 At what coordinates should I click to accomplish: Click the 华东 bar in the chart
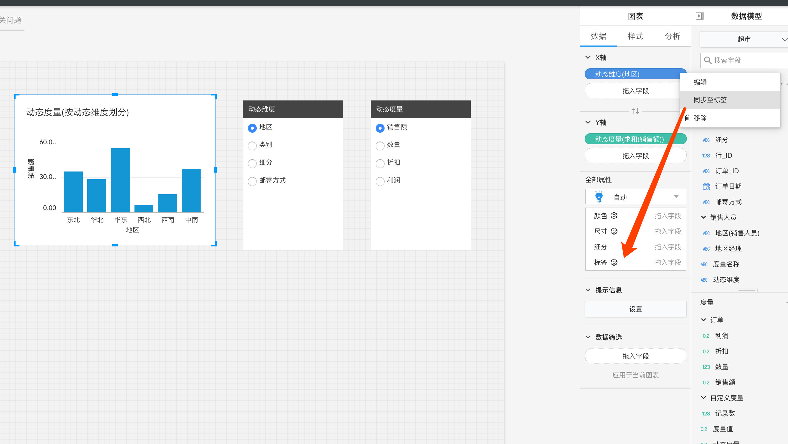[x=121, y=180]
